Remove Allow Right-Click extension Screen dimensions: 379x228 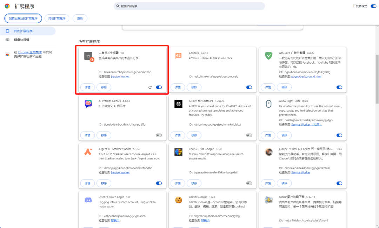284,135
